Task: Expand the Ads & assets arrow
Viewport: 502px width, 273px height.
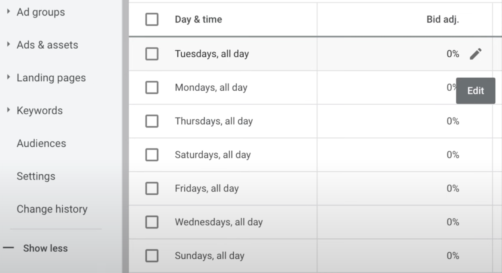Action: coord(9,45)
